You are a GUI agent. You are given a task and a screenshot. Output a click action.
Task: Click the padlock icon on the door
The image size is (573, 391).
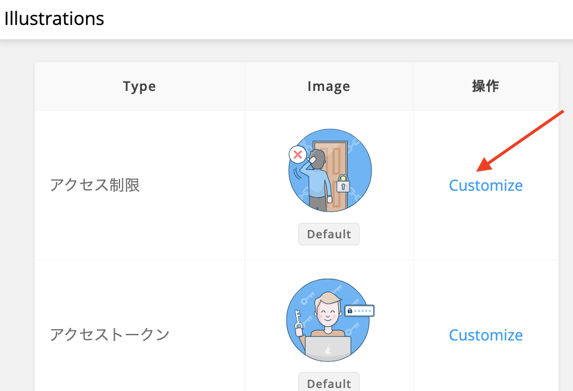(342, 184)
